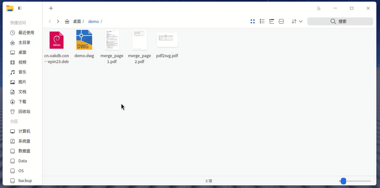
Task: Select the demo.dwg file icon
Action: [x=84, y=40]
